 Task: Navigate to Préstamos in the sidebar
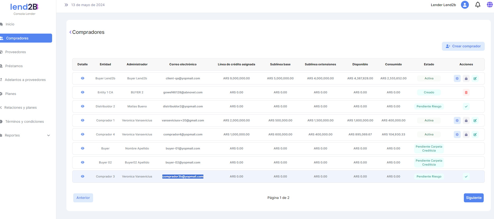[14, 66]
